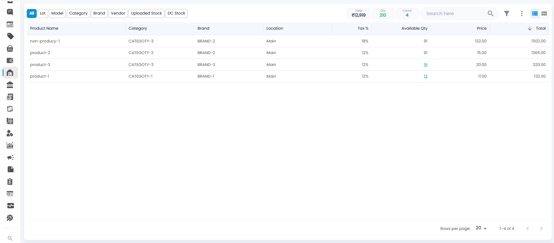Image resolution: width=554 pixels, height=243 pixels.
Task: Open the bar chart reports sidebar icon
Action: (10, 145)
